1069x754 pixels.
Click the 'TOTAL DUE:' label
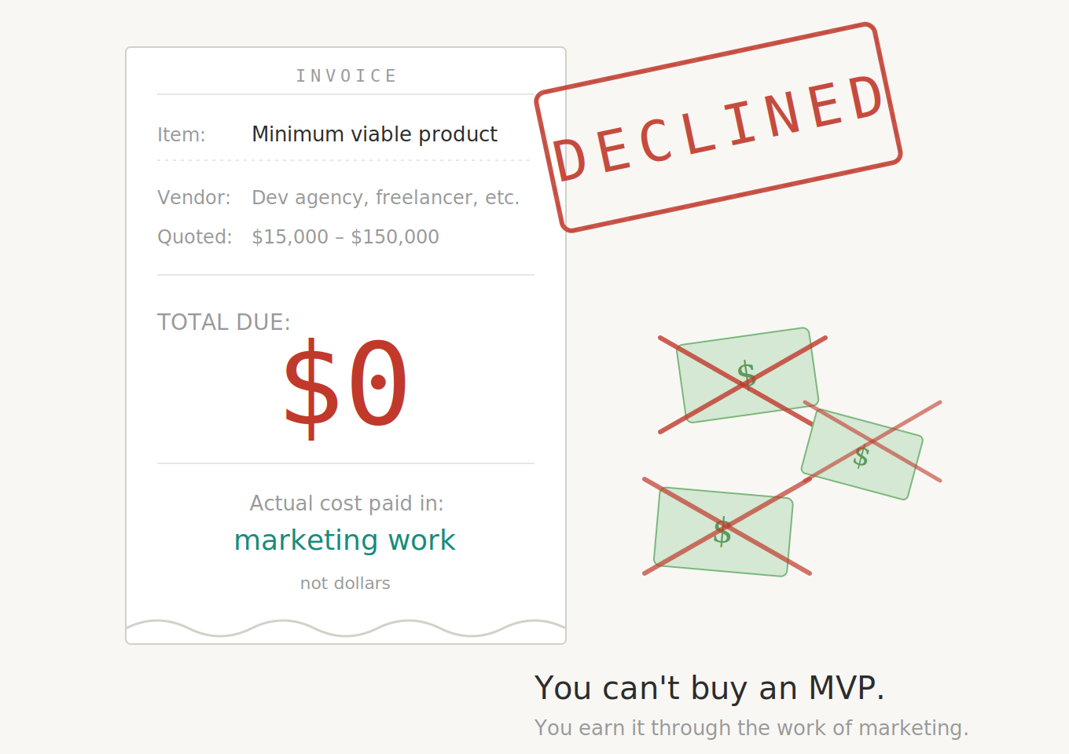[x=223, y=322]
